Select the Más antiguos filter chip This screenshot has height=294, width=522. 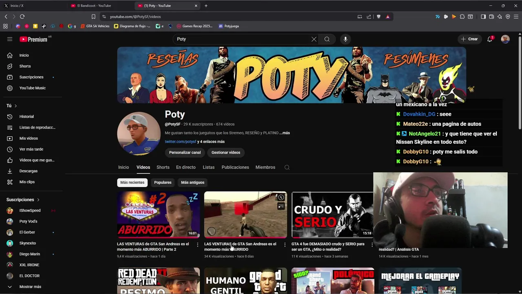tap(192, 183)
